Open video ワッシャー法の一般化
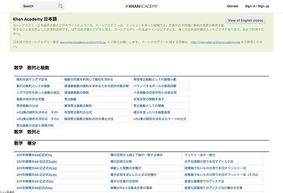Image resolution: width=283 pixels, height=193 pixels. (x=200, y=155)
